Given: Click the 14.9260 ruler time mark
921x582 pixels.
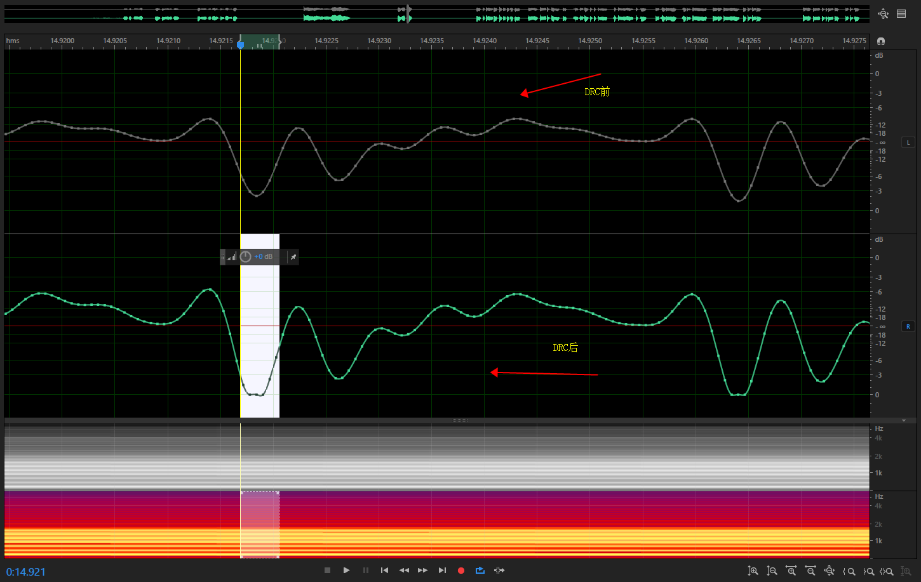Looking at the screenshot, I should (696, 41).
